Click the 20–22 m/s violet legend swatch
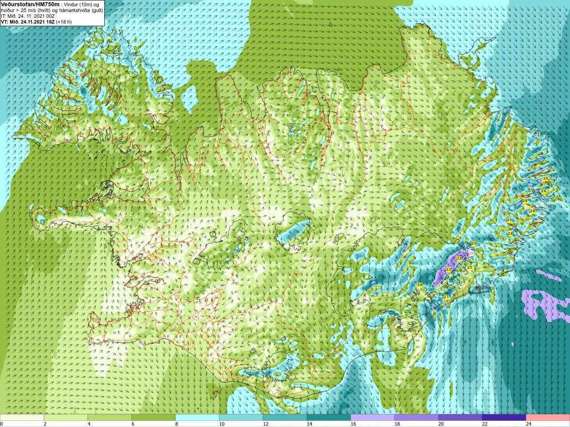Image resolution: width=570 pixels, height=427 pixels. (460, 417)
